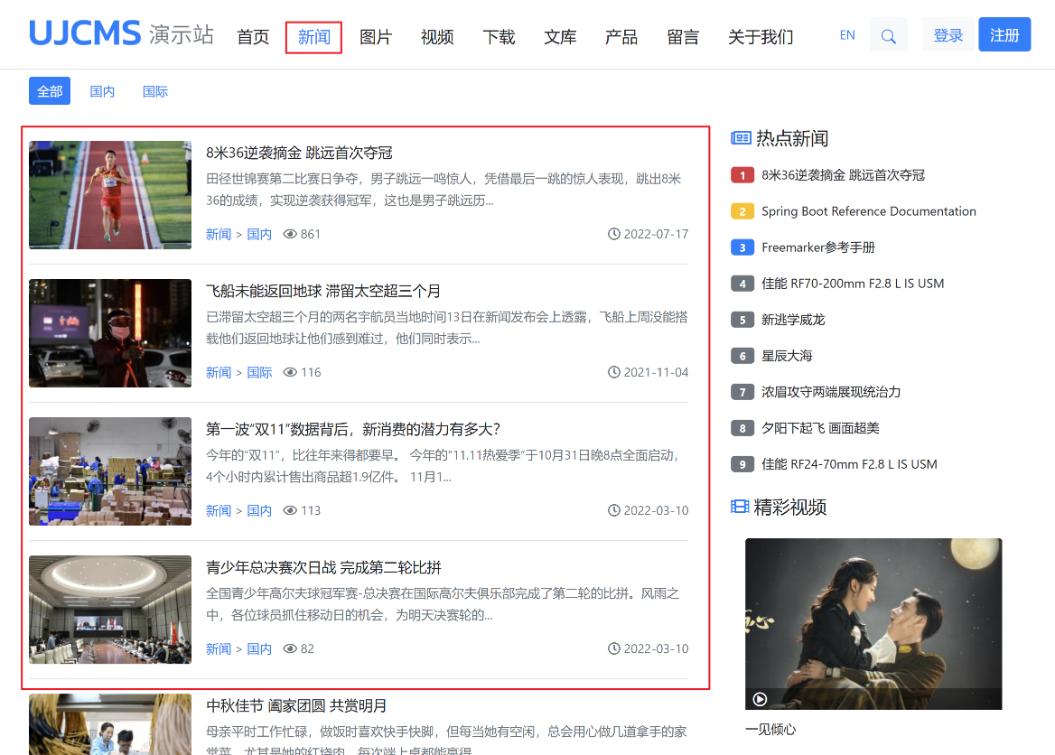Click the clock icon next to 第一波"双11" date

(x=613, y=511)
